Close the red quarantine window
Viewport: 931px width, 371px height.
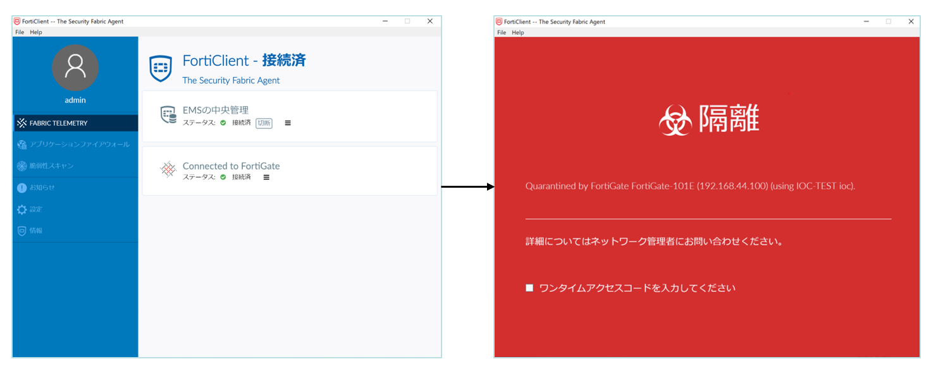tap(911, 21)
